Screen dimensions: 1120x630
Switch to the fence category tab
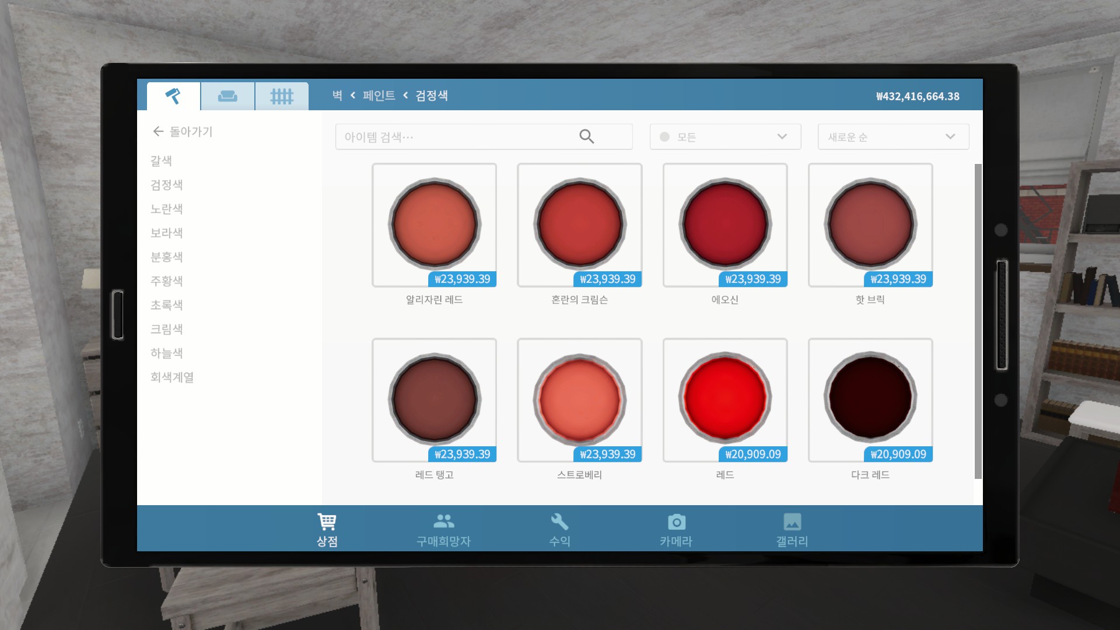[x=282, y=96]
